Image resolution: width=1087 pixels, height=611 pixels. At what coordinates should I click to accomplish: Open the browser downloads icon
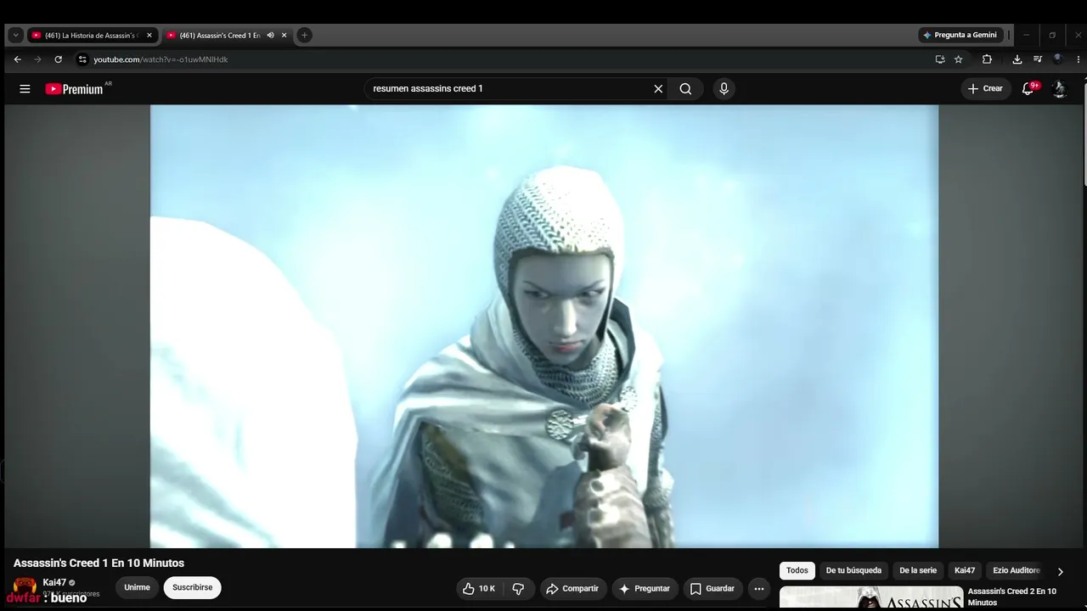coord(1017,59)
